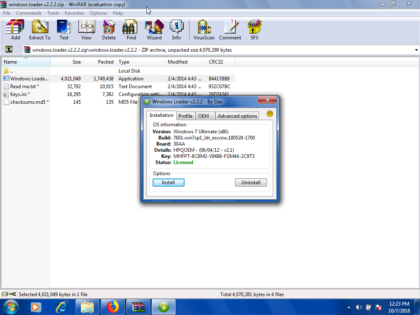The height and width of the screenshot is (315, 420).
Task: Show archive Info
Action: (176, 30)
